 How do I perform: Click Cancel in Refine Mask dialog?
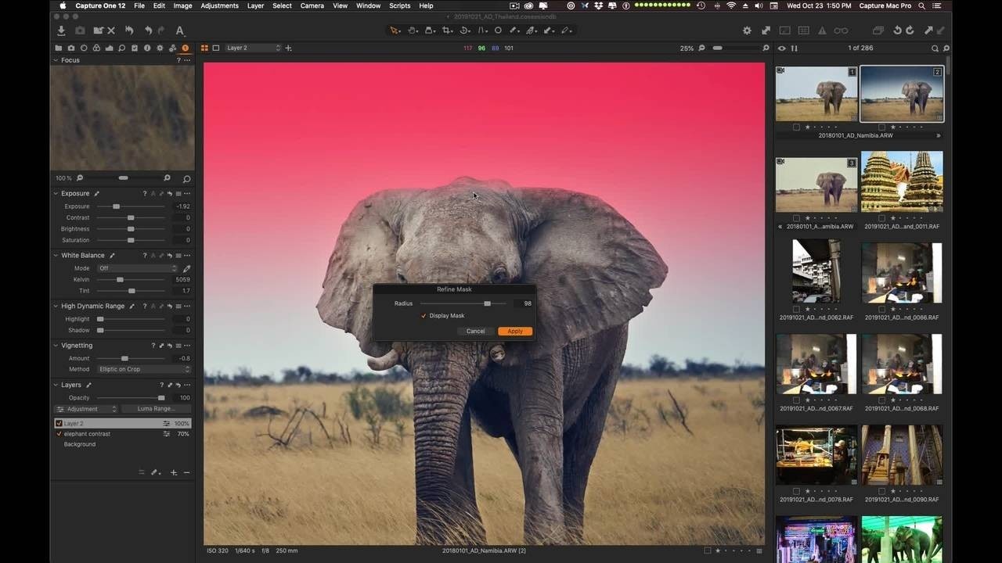[476, 332]
